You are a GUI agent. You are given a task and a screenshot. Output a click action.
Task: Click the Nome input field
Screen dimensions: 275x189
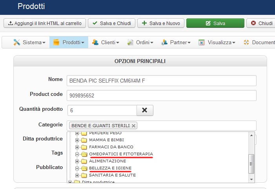tap(162, 81)
